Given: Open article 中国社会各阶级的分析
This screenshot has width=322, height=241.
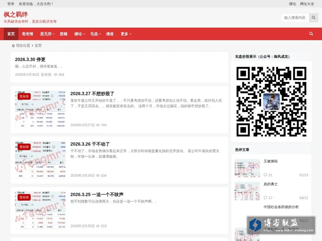Looking at the screenshot, I should click(281, 207).
